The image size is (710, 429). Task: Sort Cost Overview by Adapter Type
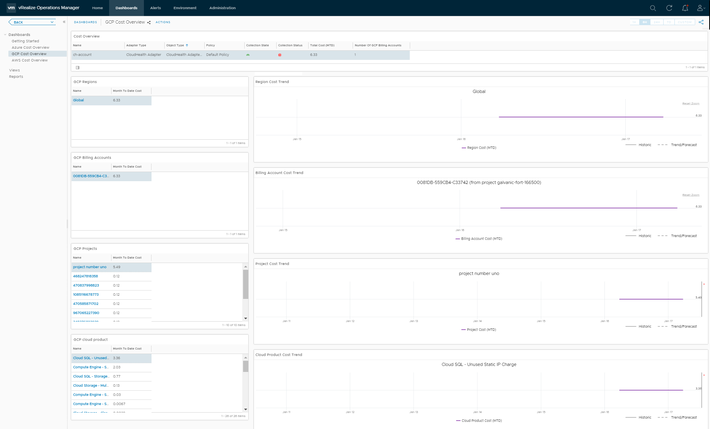pos(136,45)
